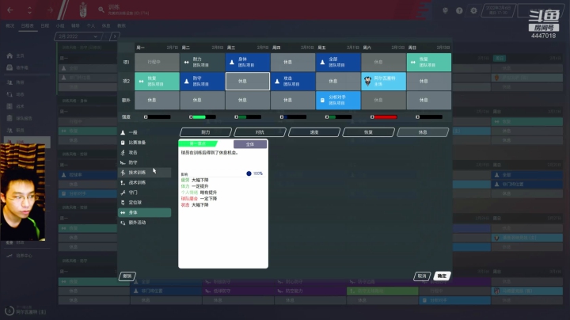The image size is (570, 320).
Task: Open the settings gear icon
Action: (x=473, y=10)
